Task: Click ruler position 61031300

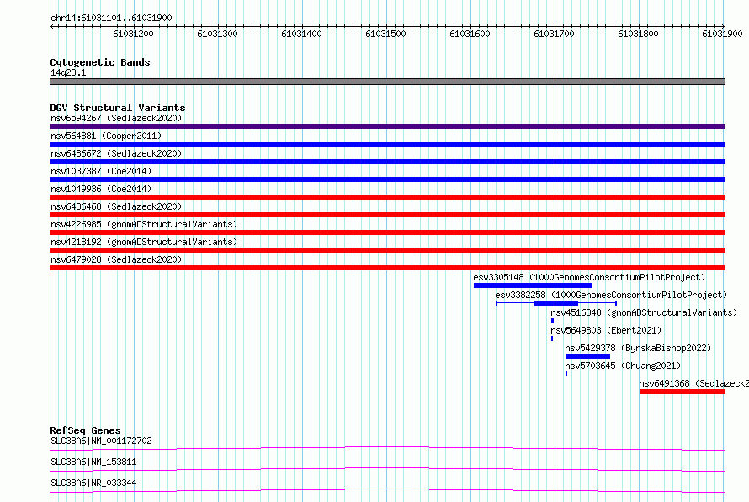Action: 217,34
